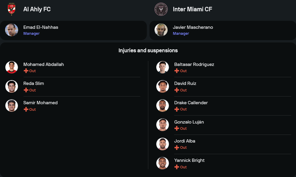Click the Inter Miami CF club crest
Viewport: 296px width, 177px height.
161,9
